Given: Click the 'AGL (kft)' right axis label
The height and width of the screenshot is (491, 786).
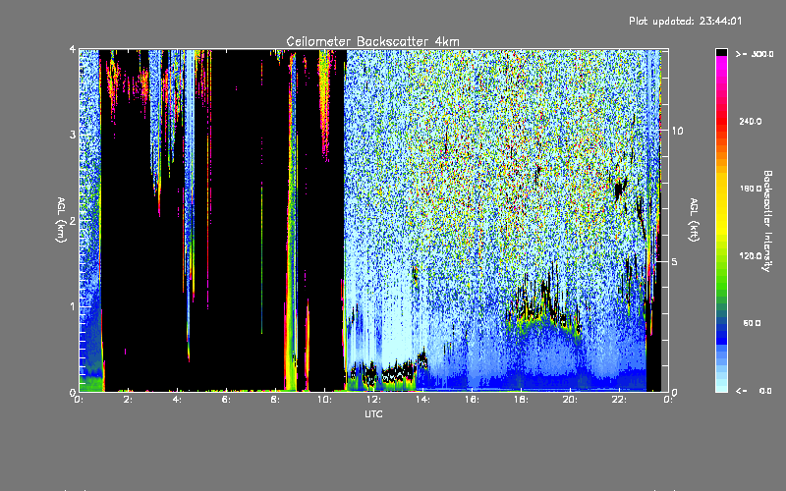Looking at the screenshot, I should [x=694, y=220].
